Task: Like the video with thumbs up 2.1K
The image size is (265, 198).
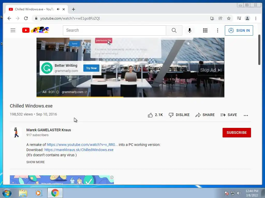Action: point(155,115)
